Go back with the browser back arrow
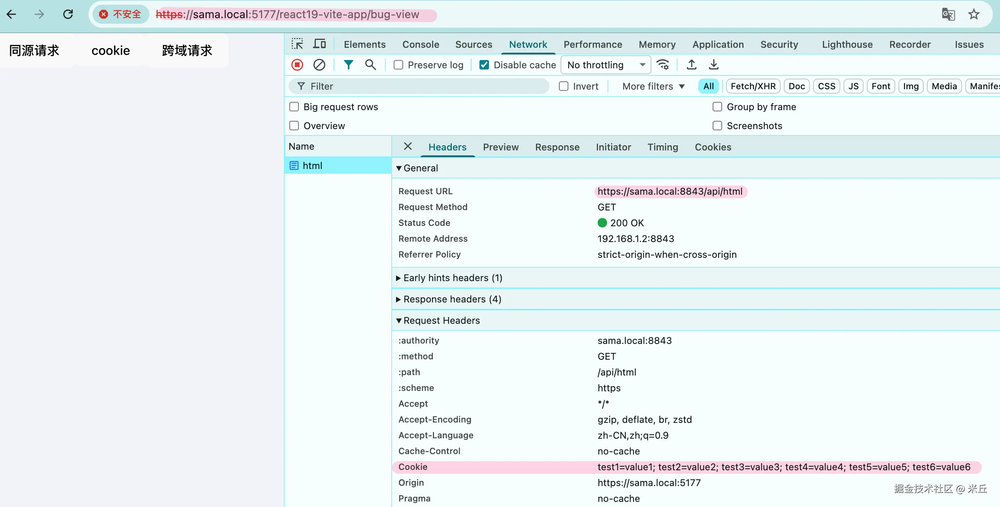Screen dimensions: 1000x507 click(11, 15)
